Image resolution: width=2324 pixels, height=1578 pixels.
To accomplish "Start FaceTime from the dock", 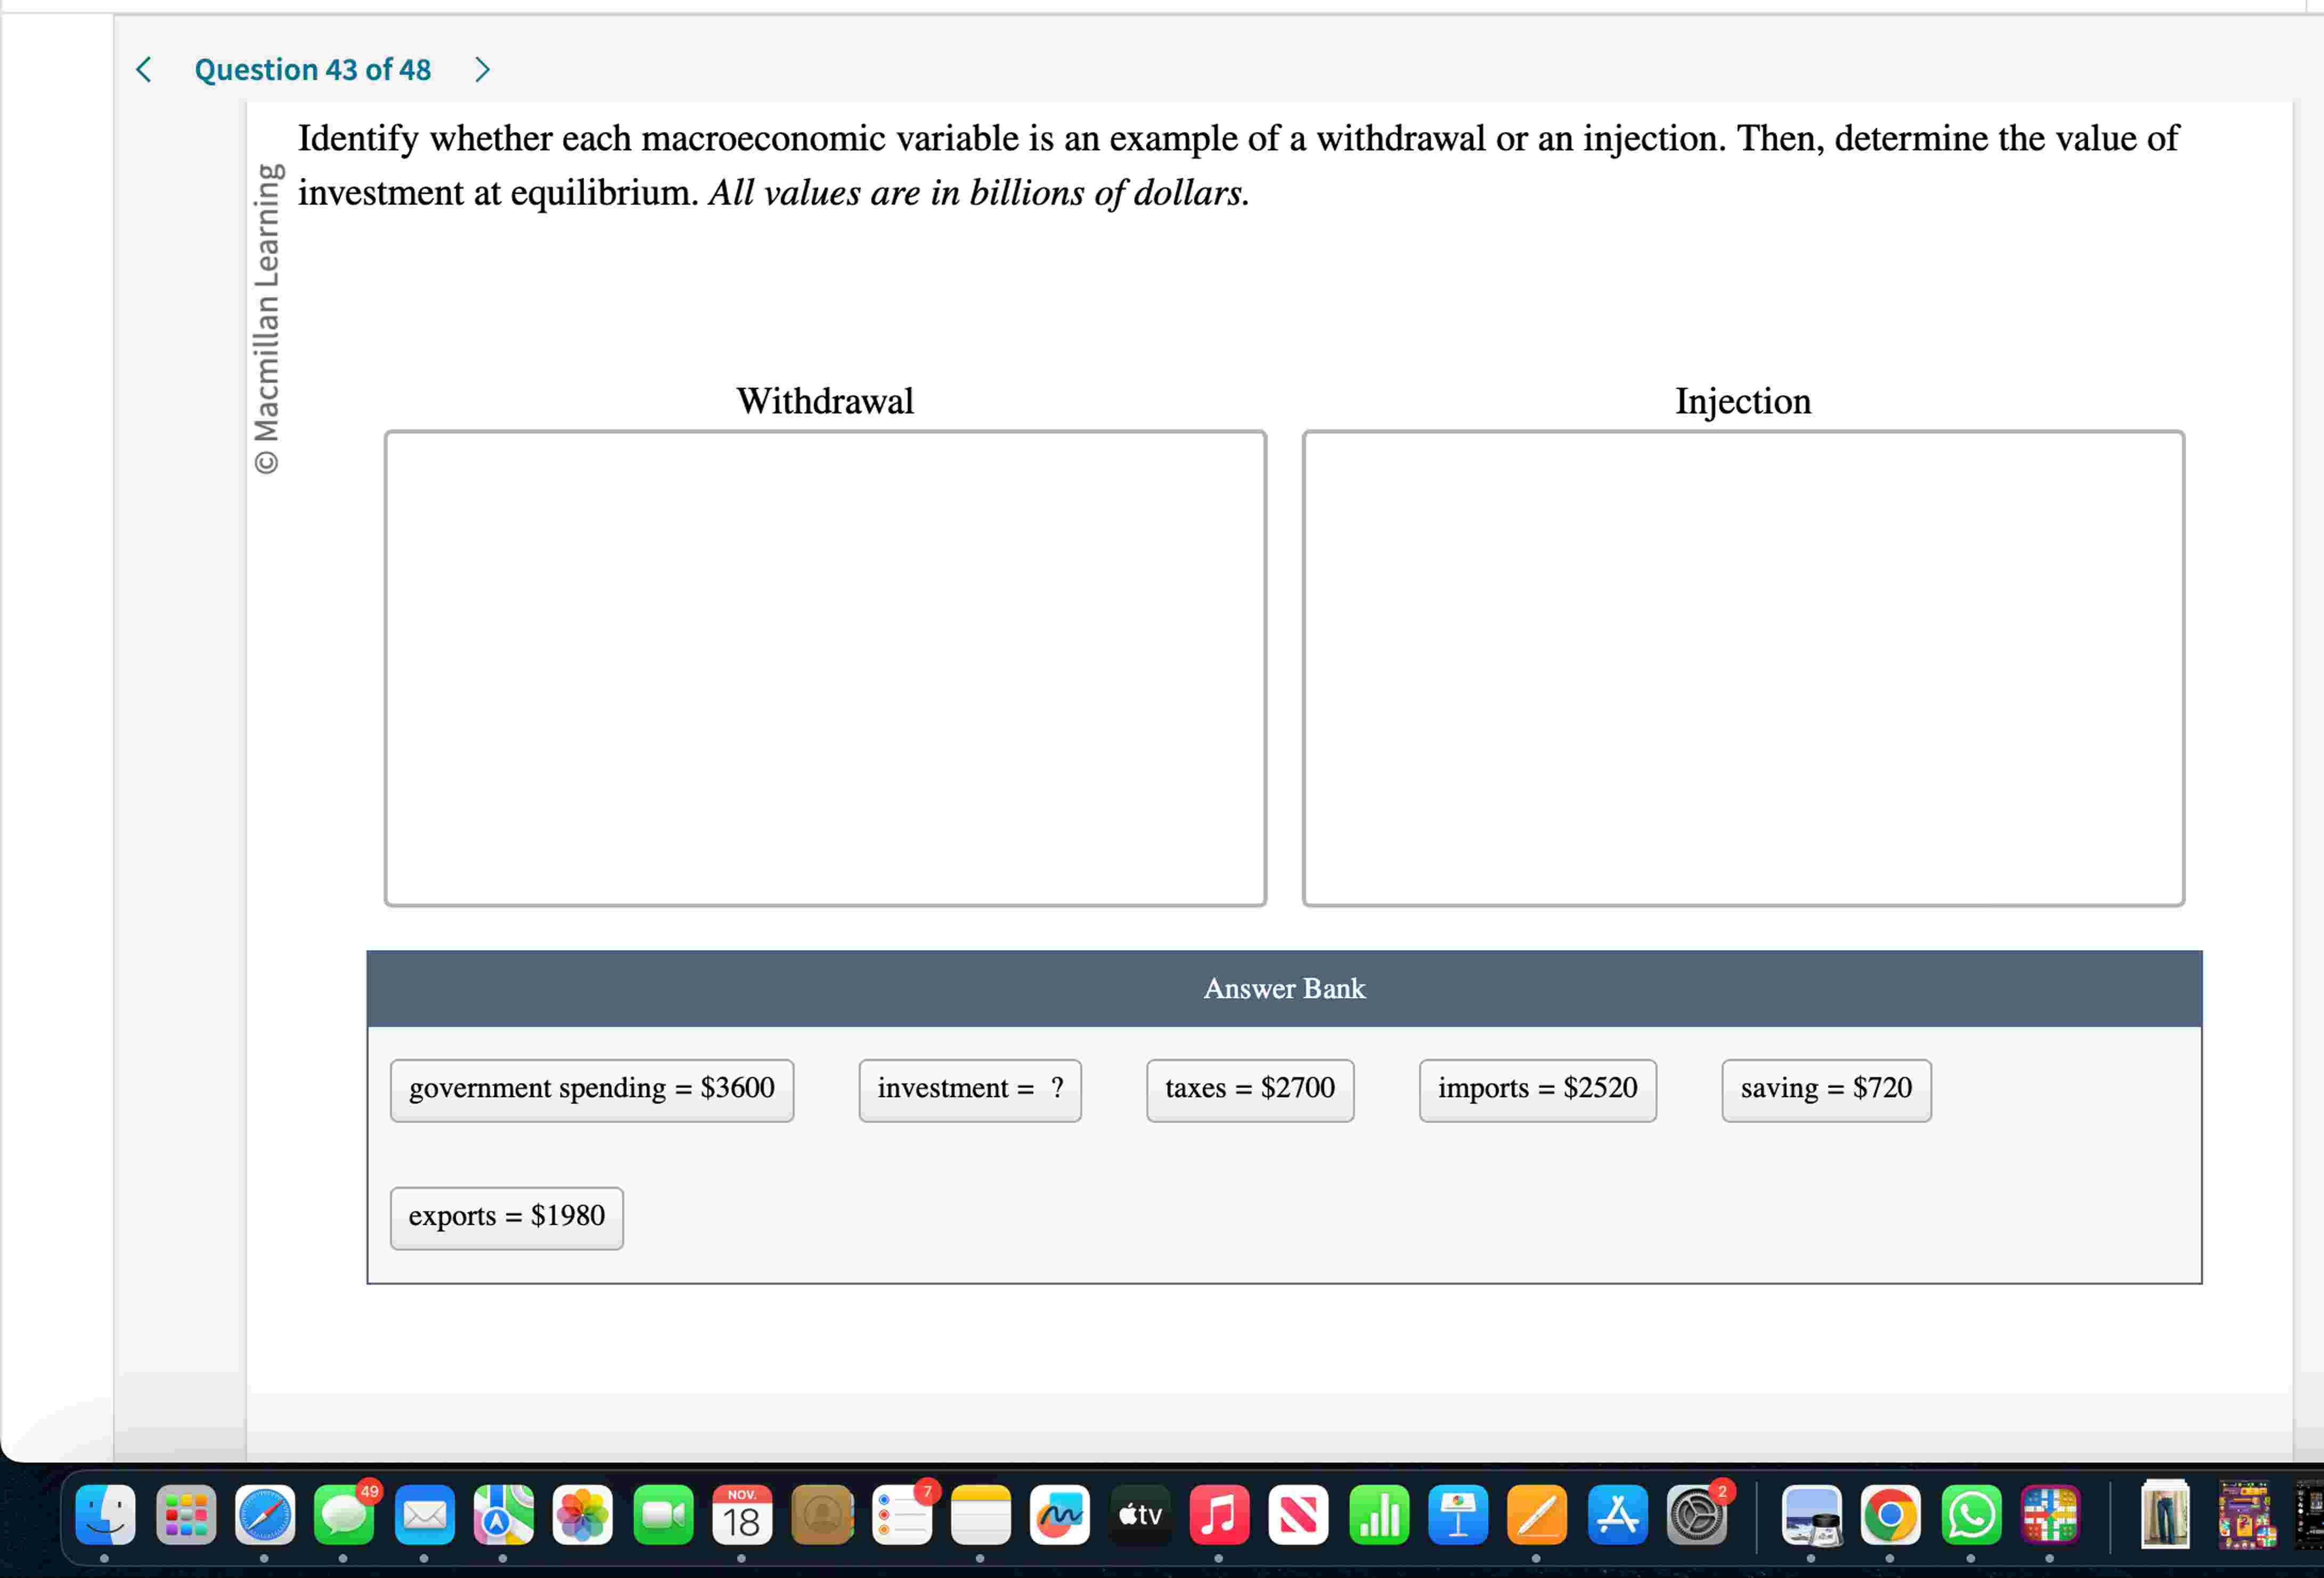I will click(x=663, y=1515).
